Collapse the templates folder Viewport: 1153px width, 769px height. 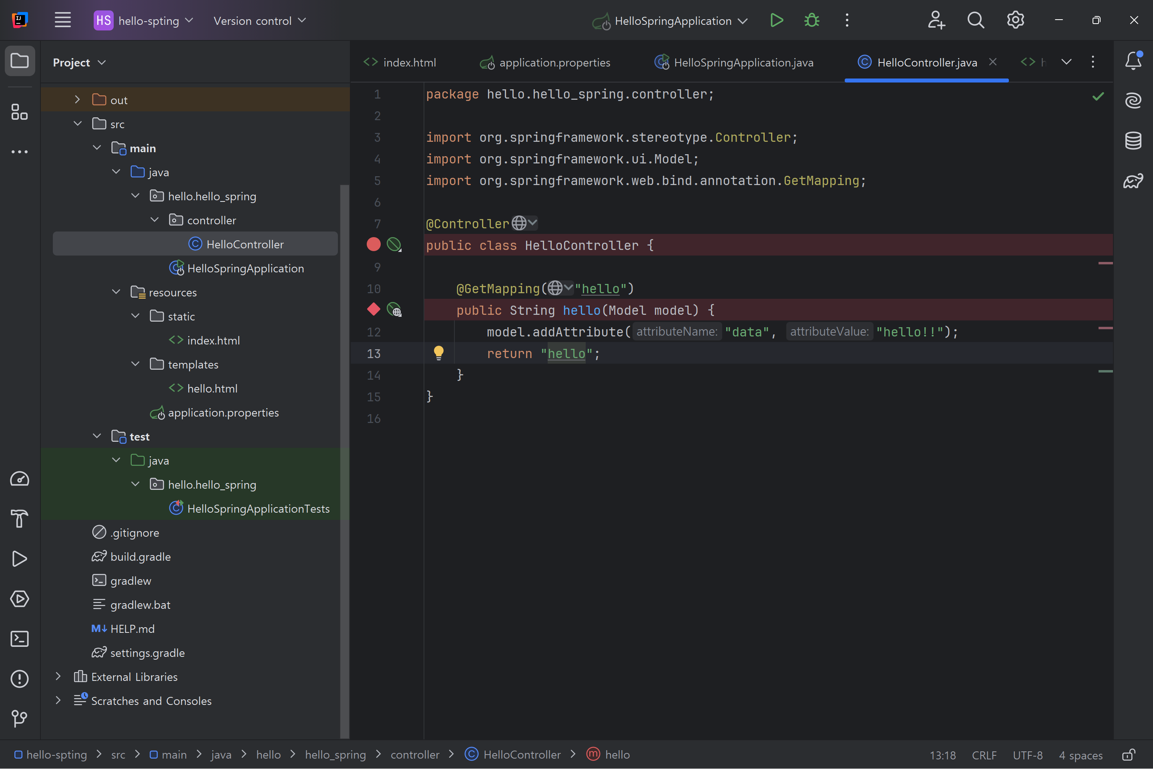point(135,364)
